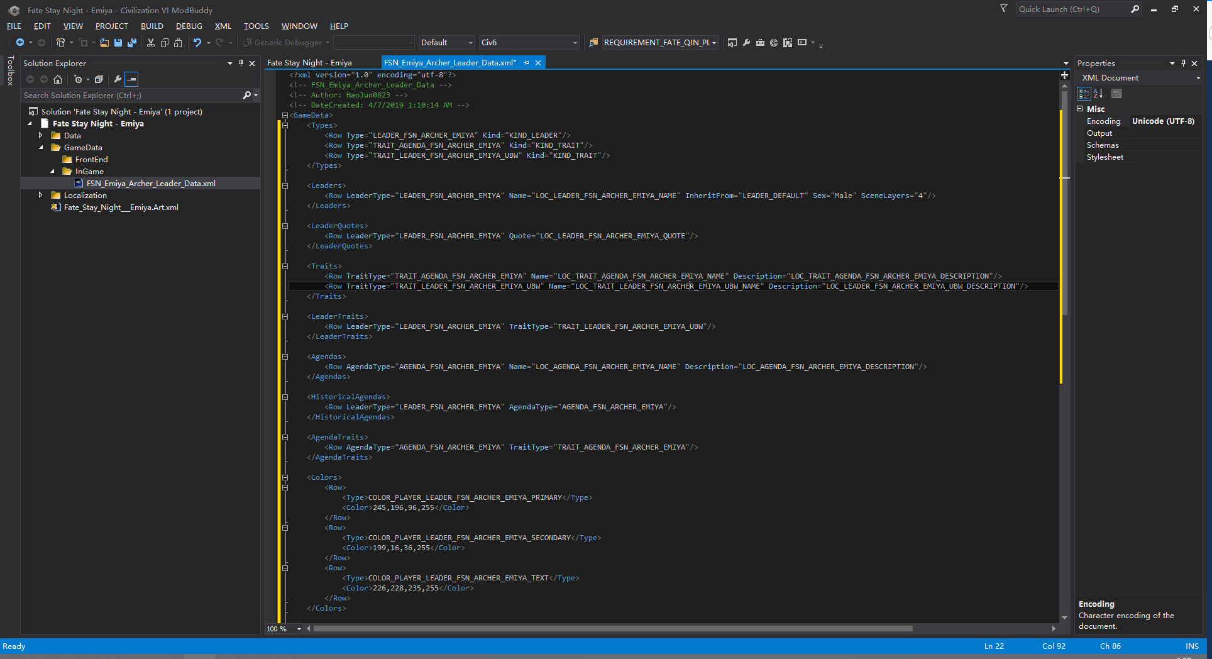Select FSN_Emiya_Archer_Leader_Data.xml in the tree
This screenshot has width=1212, height=659.
tap(151, 184)
